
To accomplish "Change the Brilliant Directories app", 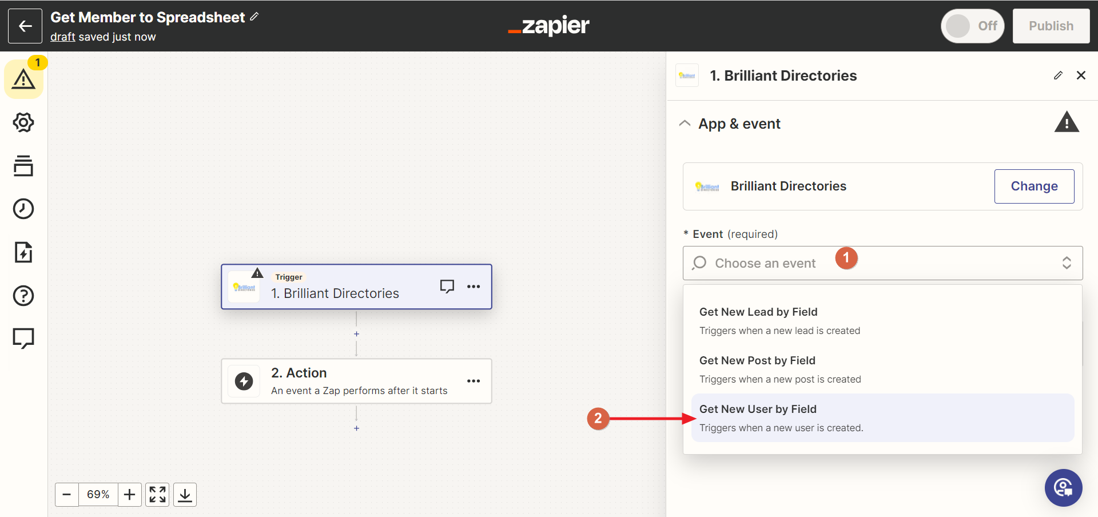I will click(x=1034, y=186).
